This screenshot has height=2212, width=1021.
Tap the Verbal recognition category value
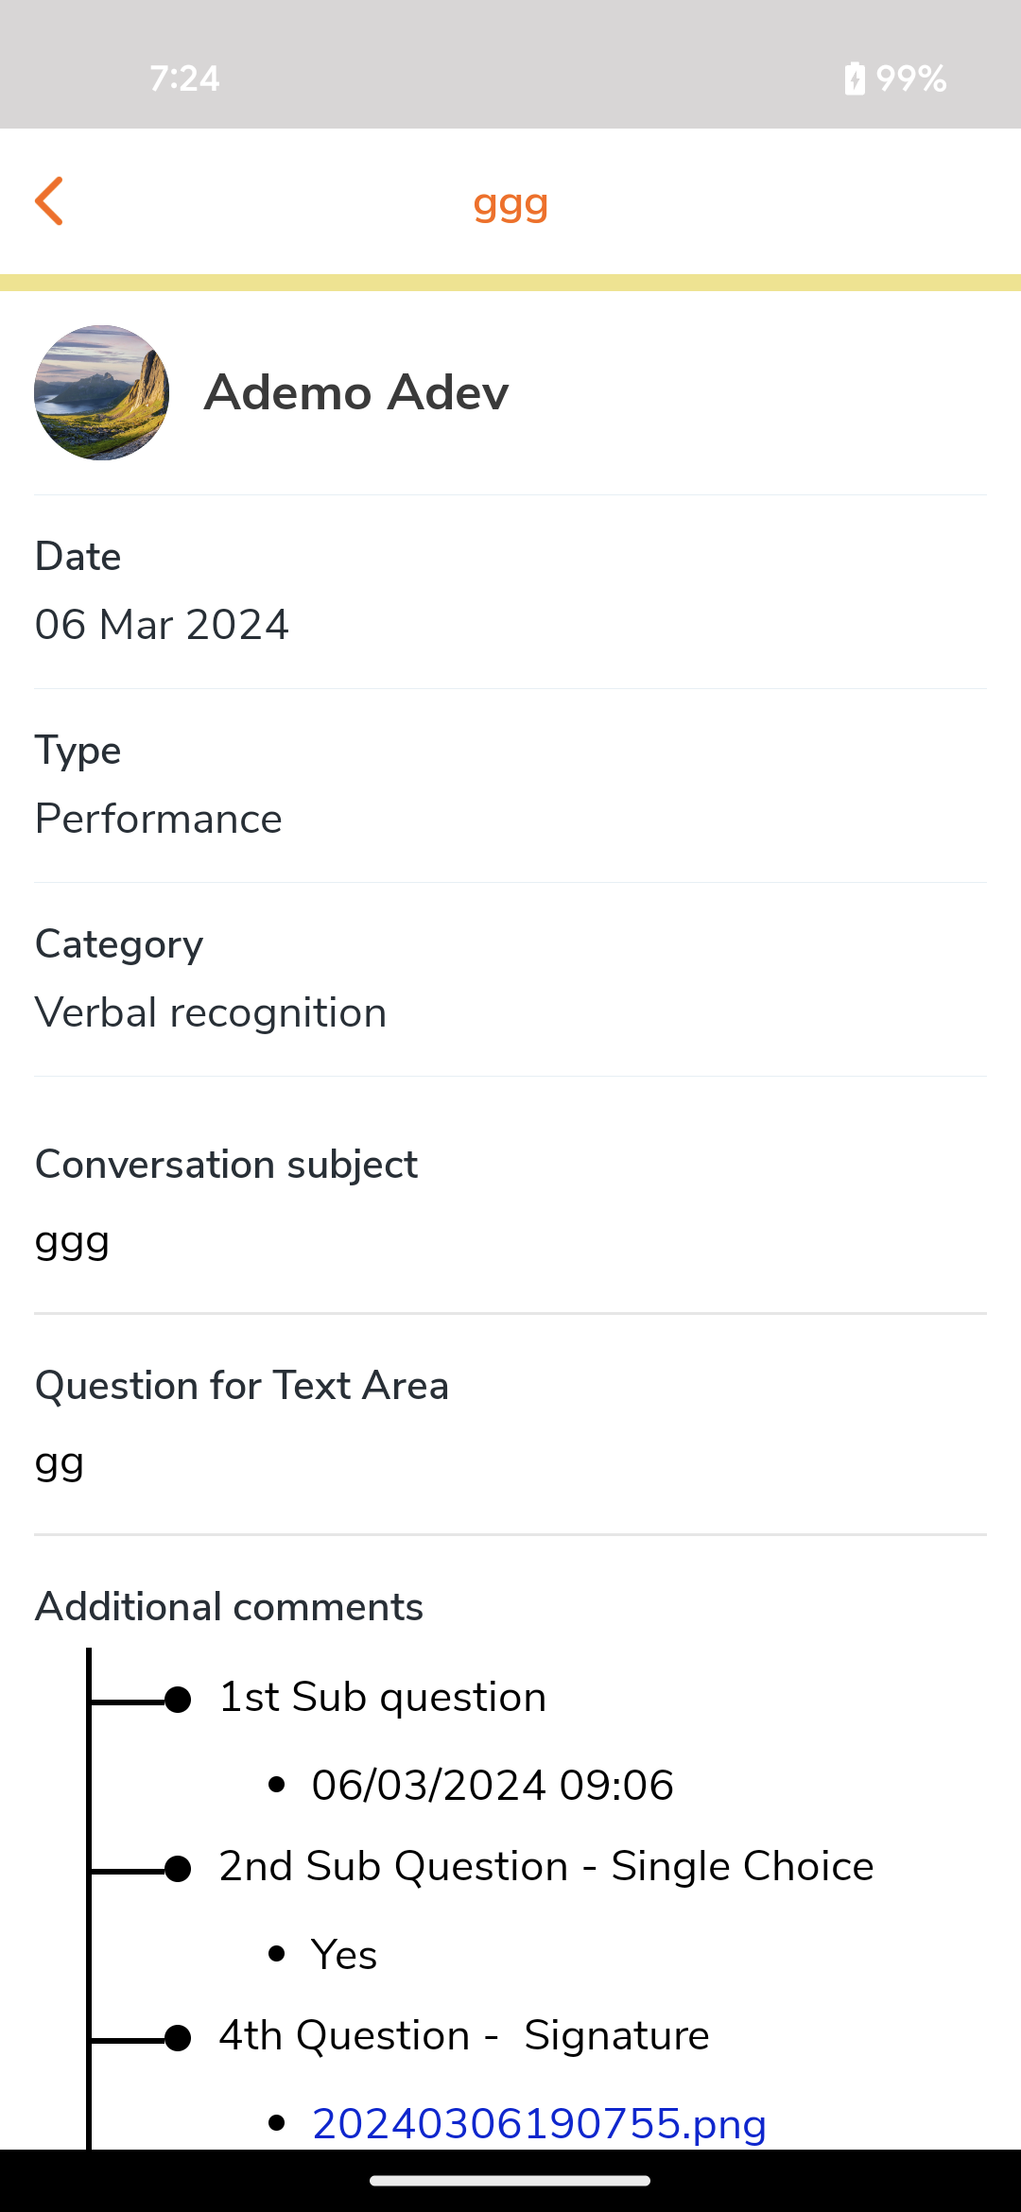click(211, 1012)
